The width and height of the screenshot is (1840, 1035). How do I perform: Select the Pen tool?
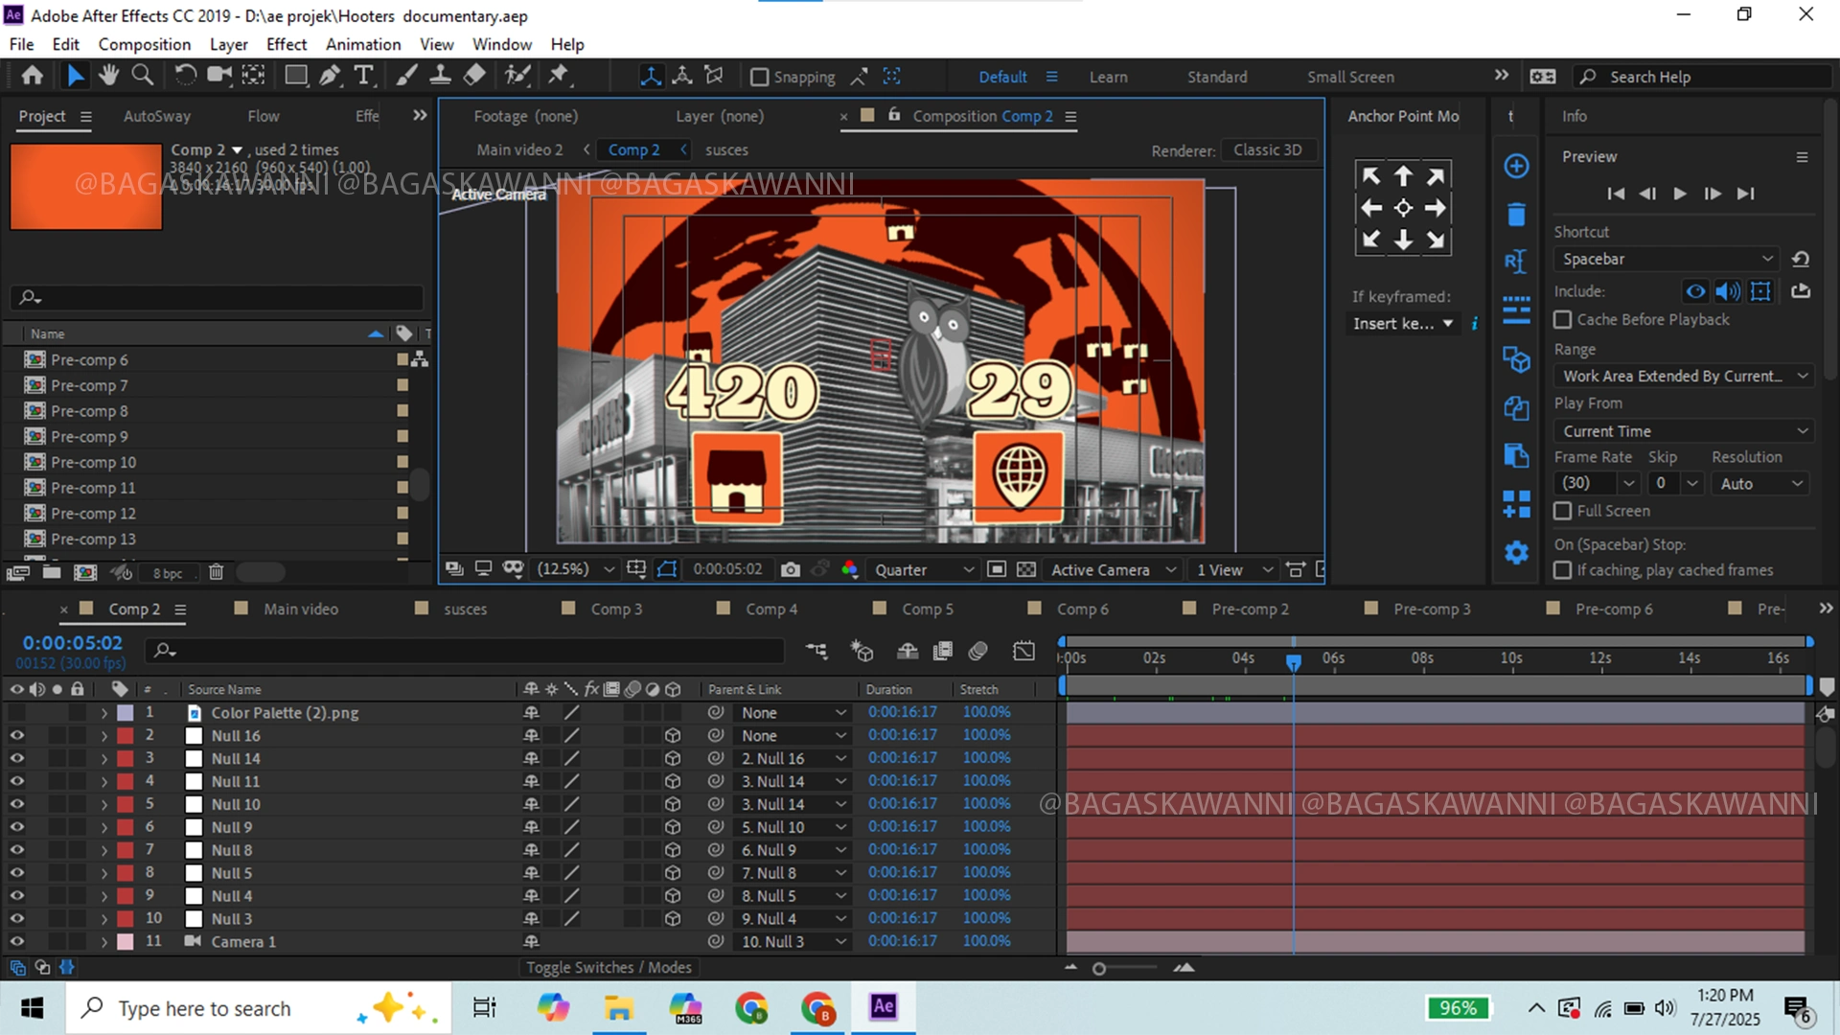coord(330,76)
